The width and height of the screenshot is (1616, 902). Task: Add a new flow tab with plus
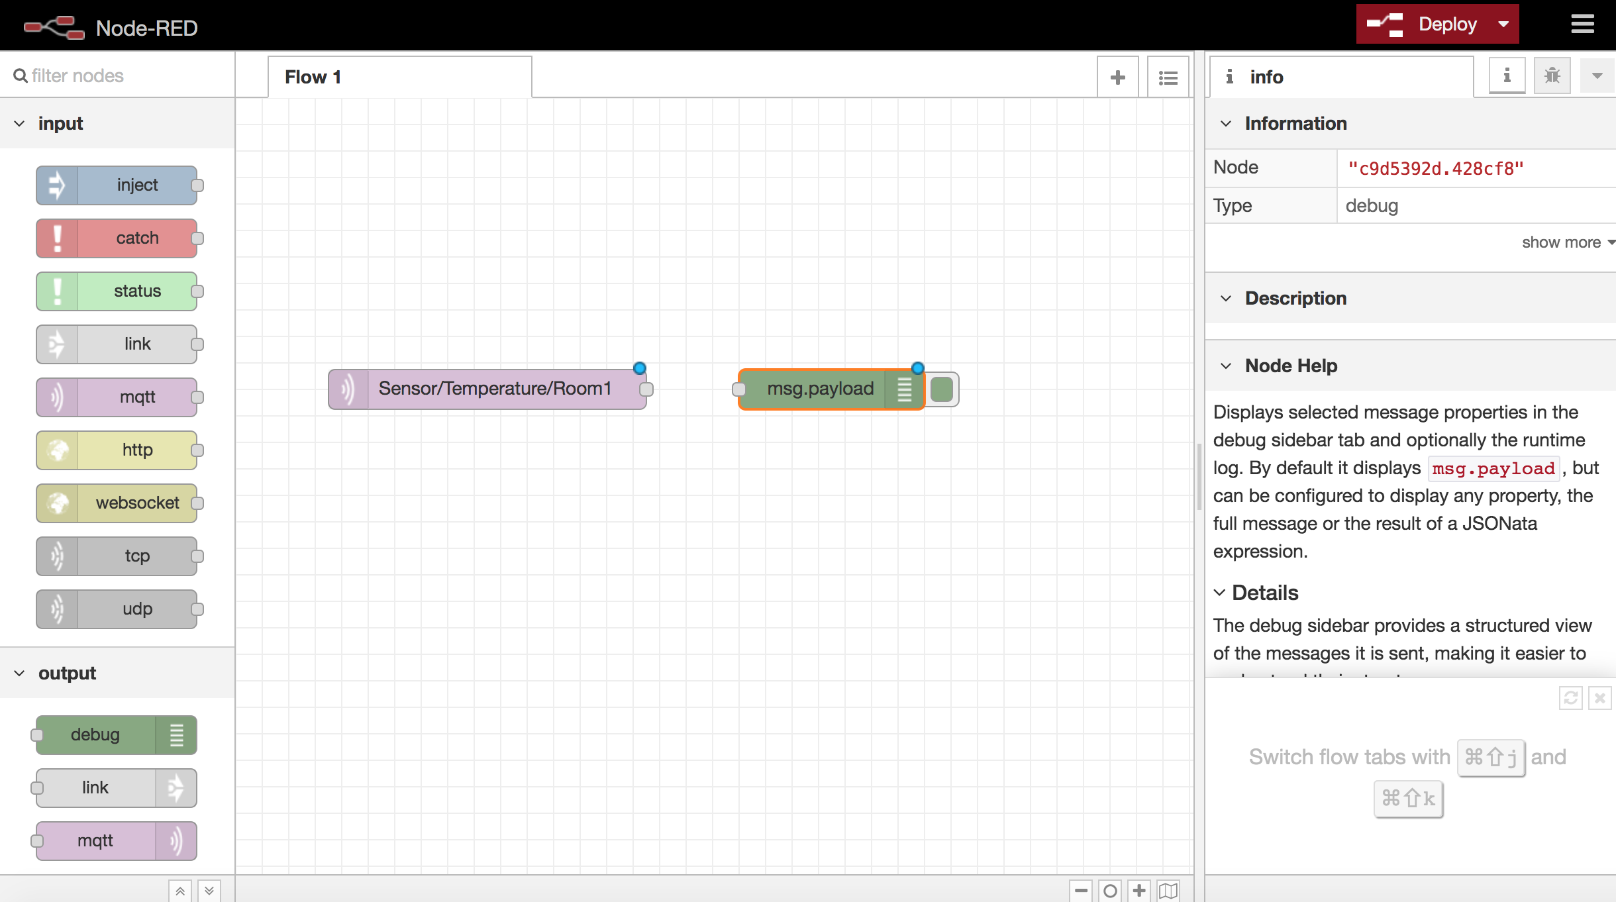[1118, 77]
